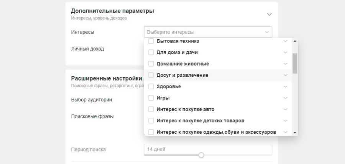345x164 pixels.
Task: Check the Здоровье interest checkbox
Action: pyautogui.click(x=151, y=87)
